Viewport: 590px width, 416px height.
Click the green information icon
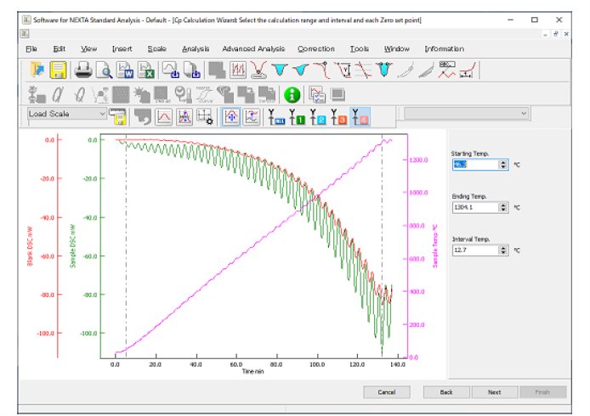click(x=291, y=94)
